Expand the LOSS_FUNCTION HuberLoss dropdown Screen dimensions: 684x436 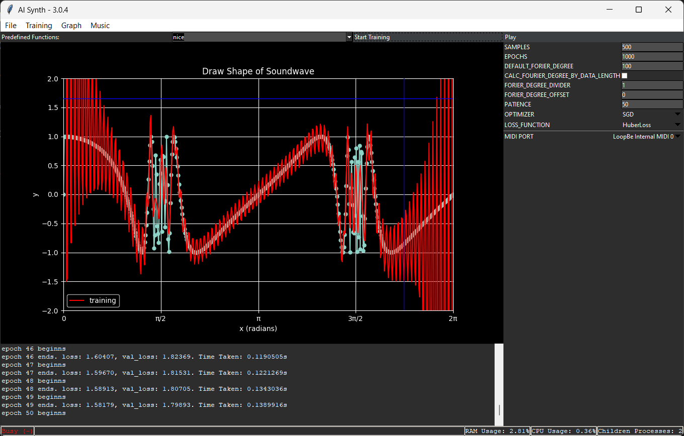click(x=652, y=125)
